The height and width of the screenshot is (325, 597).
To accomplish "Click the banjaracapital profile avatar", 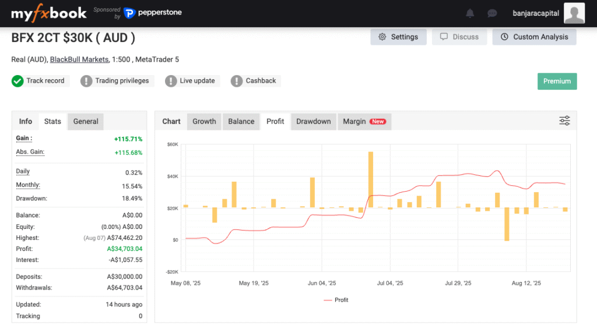I will [574, 13].
